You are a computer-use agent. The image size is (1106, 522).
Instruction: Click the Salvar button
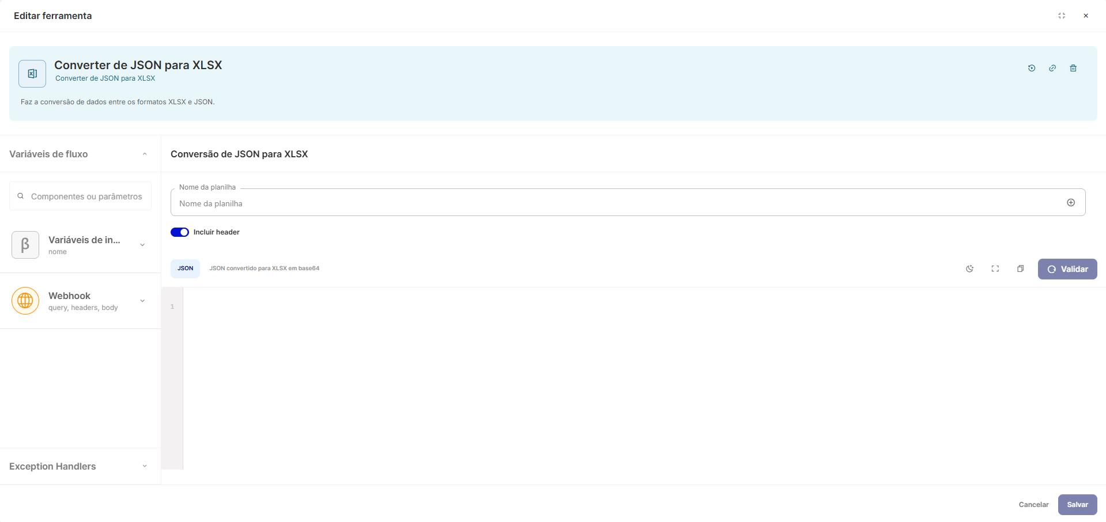tap(1077, 505)
